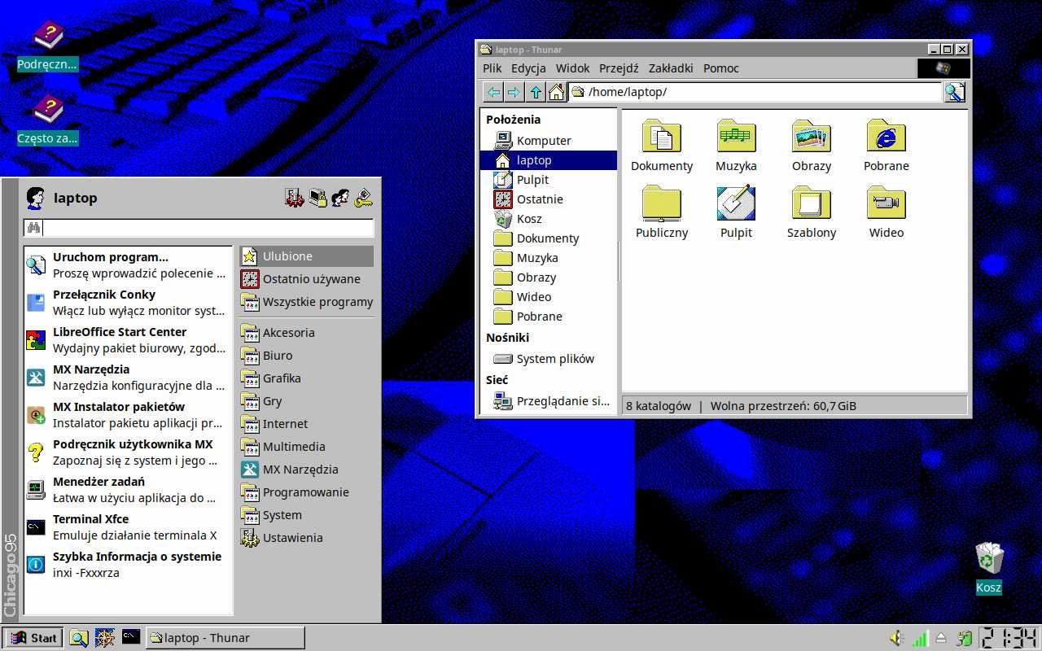Select System plików under Nośniki
Viewport: 1042px width, 651px height.
[x=549, y=359]
